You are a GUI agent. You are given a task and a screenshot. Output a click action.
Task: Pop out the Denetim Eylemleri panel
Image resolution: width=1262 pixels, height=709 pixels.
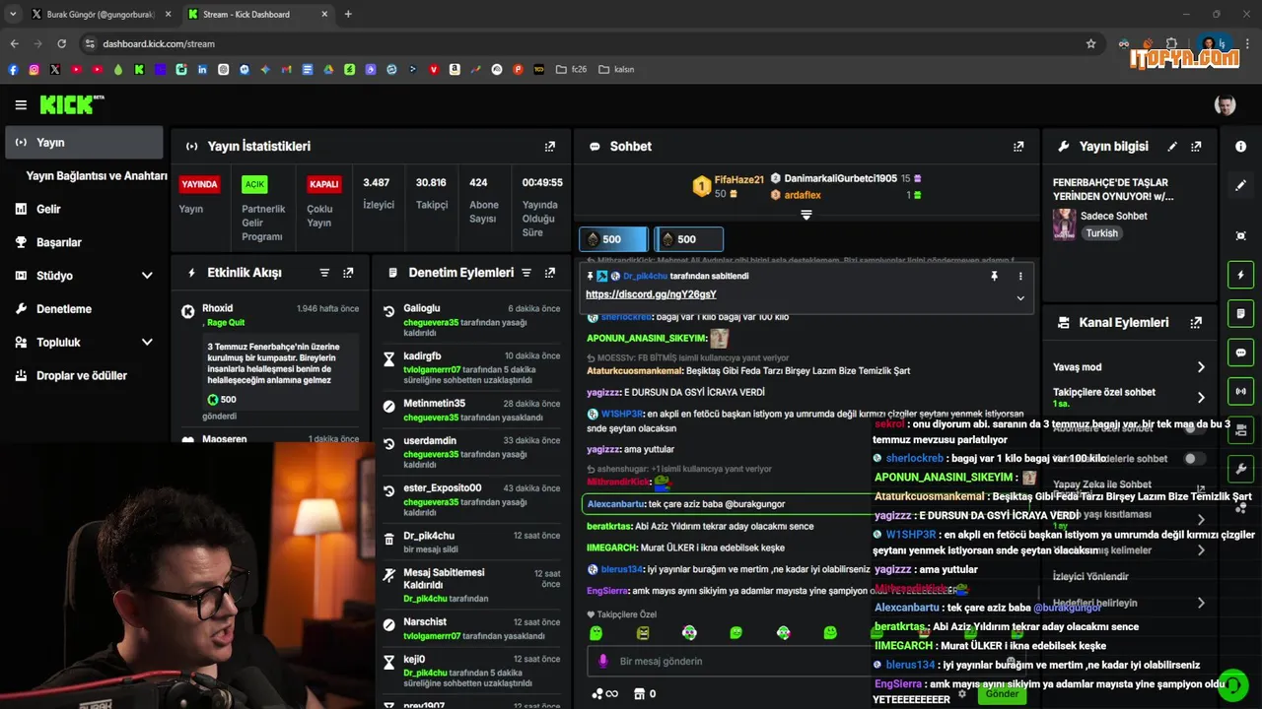click(550, 273)
